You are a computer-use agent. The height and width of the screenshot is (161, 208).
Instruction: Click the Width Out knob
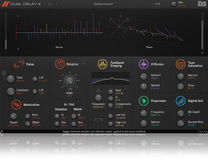click(x=74, y=124)
